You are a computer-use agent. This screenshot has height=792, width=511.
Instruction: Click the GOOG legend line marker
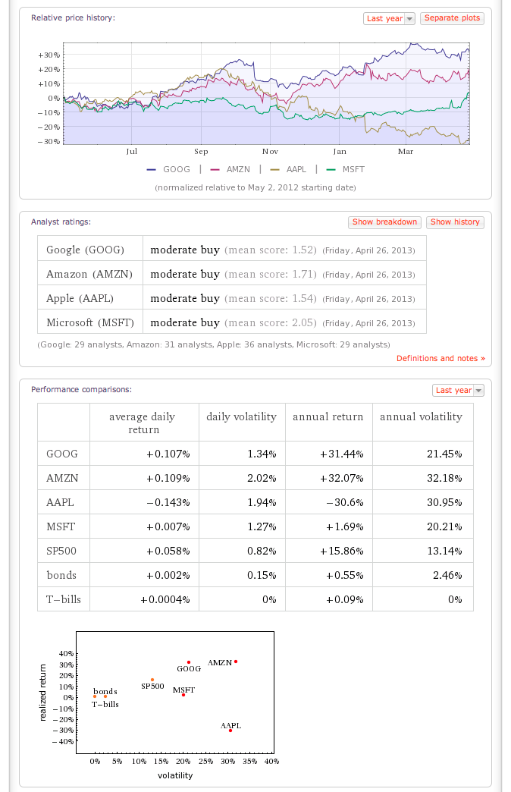pos(150,170)
